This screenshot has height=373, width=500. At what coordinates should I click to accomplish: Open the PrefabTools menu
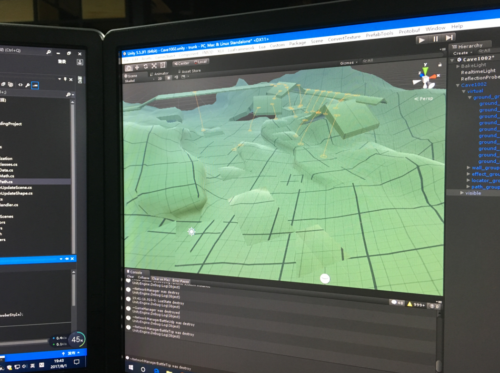click(380, 34)
